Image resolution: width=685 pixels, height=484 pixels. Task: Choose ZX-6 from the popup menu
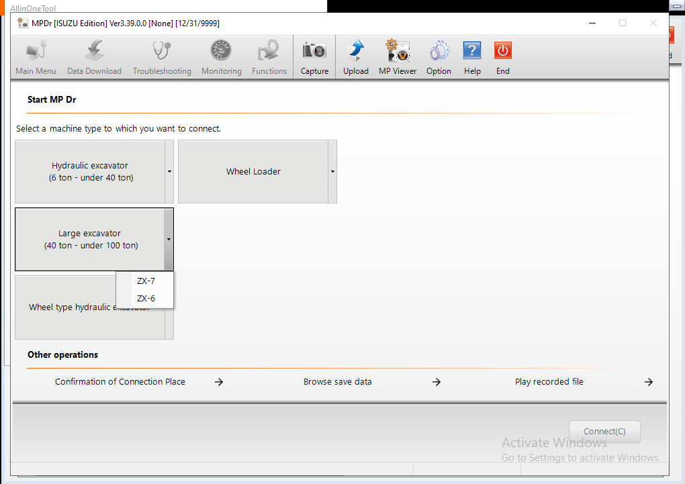point(146,298)
